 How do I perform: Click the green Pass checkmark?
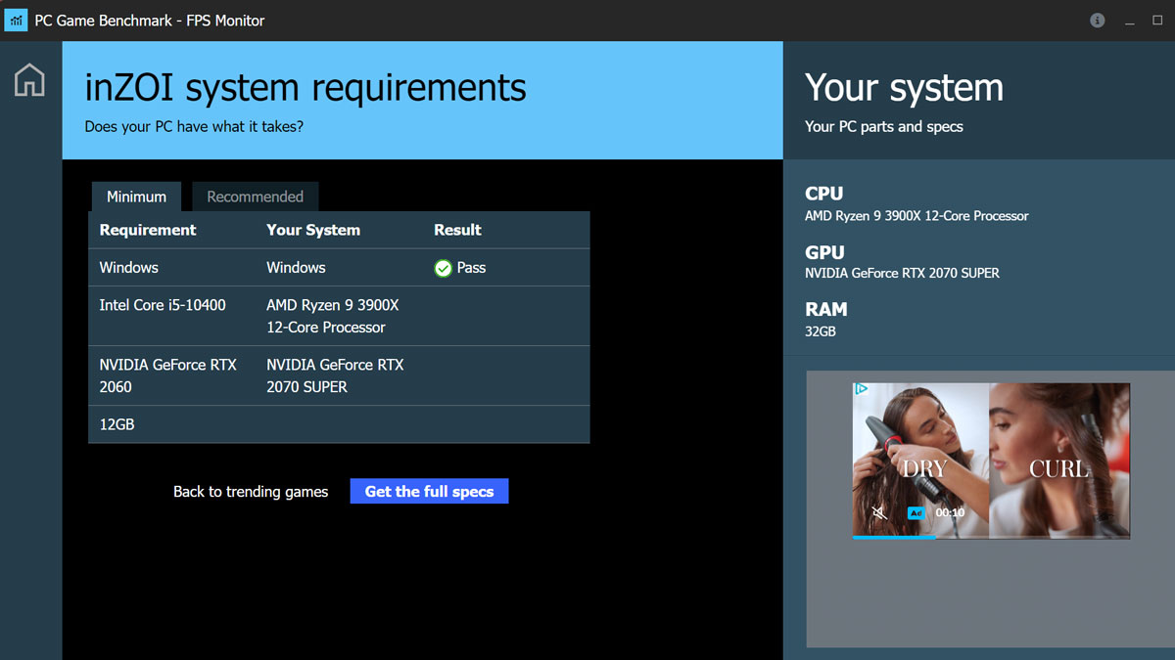[444, 266]
